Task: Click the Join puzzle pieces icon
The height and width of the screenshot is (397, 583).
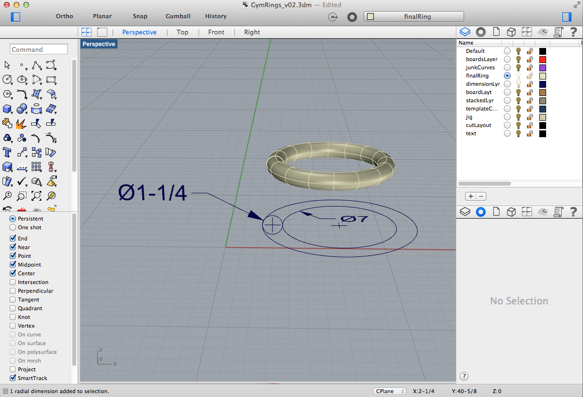Action: (7, 123)
